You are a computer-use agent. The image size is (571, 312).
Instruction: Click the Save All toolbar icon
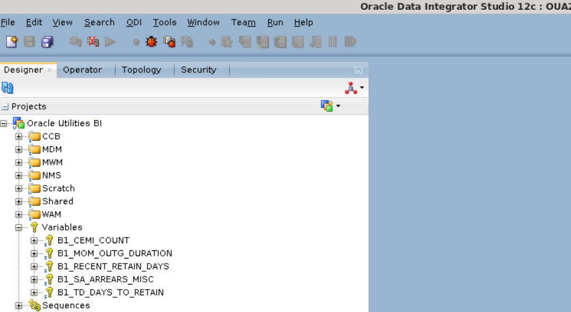(x=47, y=42)
